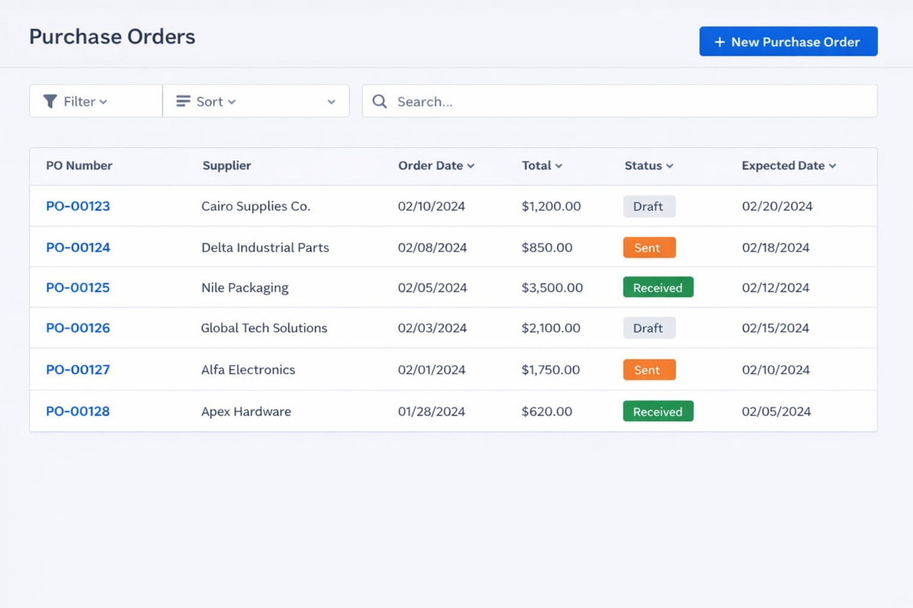Screen dimensions: 913x608
Task: Click the filter funnel icon
Action: pos(51,101)
